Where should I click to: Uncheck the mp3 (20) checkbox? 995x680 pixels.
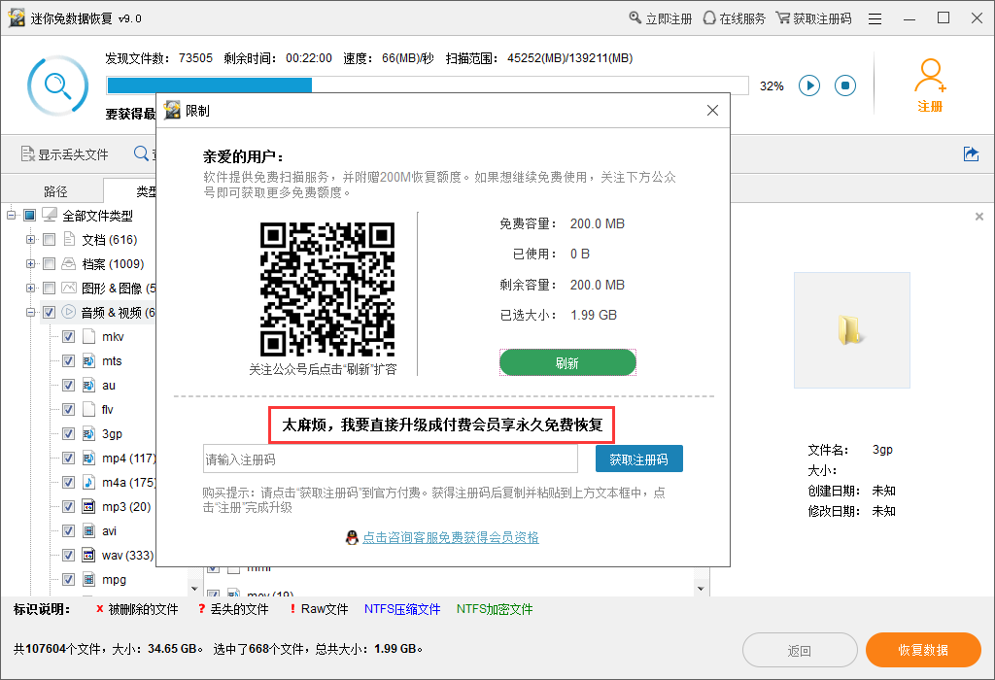[x=69, y=507]
